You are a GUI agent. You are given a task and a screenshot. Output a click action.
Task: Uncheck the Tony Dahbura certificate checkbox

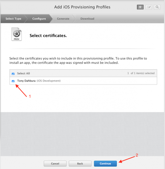coord(13,81)
